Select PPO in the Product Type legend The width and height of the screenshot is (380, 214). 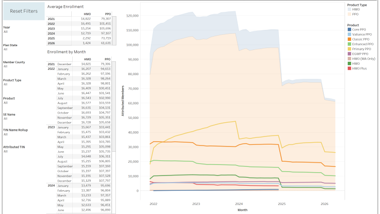point(349,14)
